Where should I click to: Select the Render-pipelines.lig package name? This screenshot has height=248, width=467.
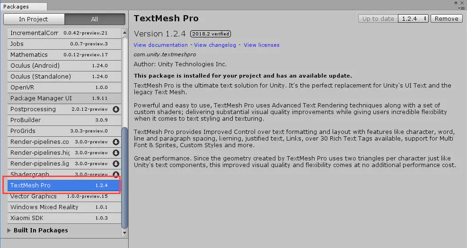click(40, 164)
